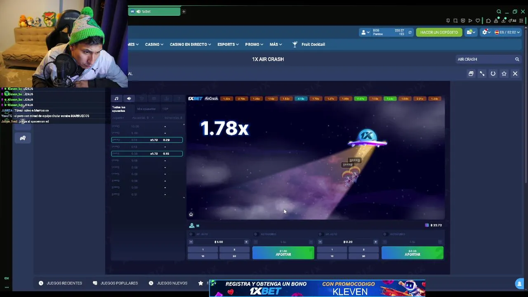Open a new browser tab
The height and width of the screenshot is (297, 528).
pyautogui.click(x=184, y=12)
